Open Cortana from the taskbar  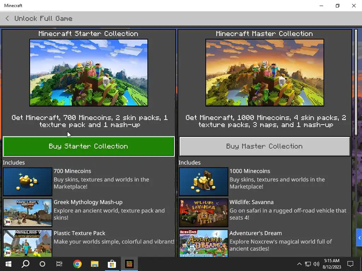click(42, 264)
